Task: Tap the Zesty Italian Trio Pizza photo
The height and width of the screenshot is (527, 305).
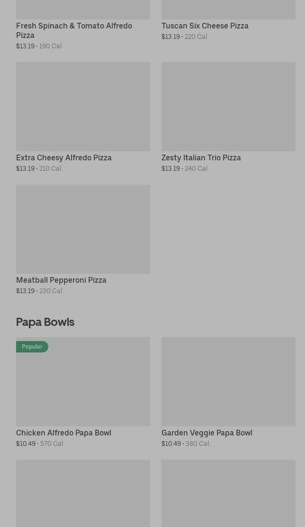Action: [228, 106]
